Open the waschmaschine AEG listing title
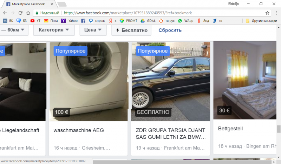The width and height of the screenshot is (281, 164). point(79,130)
